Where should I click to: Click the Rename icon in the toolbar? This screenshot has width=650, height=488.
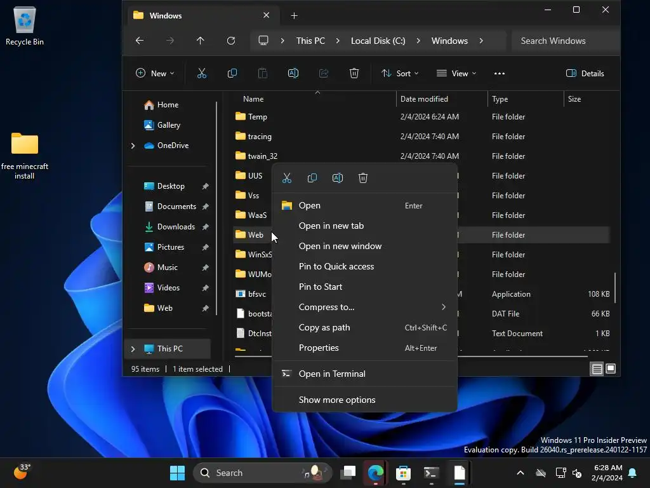click(x=293, y=74)
